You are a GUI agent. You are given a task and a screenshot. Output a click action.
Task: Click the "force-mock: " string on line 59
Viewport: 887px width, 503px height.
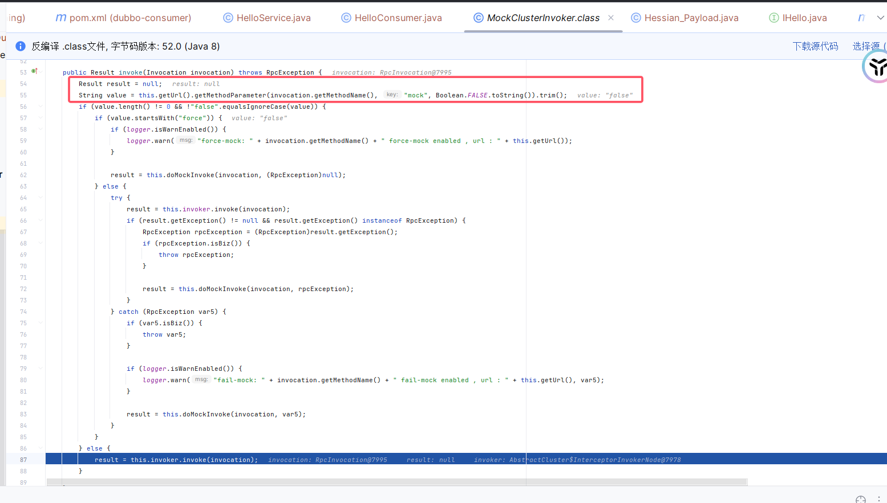(x=225, y=141)
